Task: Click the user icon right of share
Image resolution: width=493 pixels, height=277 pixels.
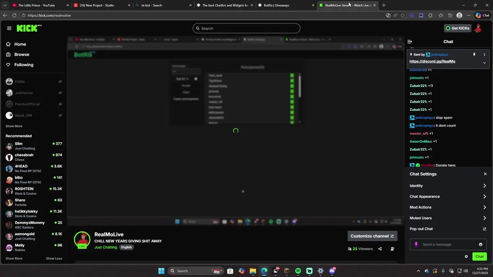Action: click(x=392, y=249)
